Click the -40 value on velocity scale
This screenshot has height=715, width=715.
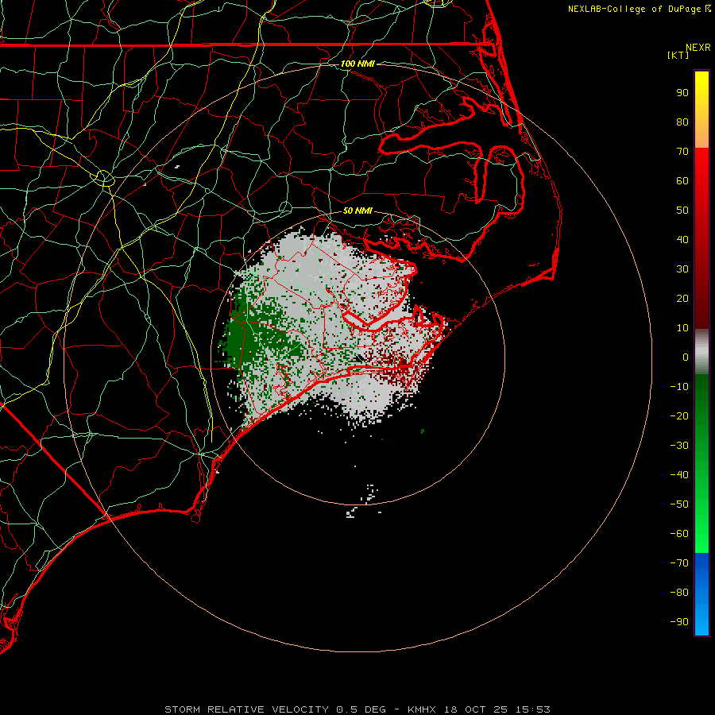679,475
